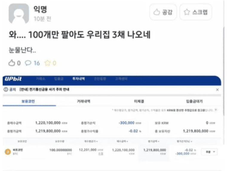Screen dimensions: 230x171
Task: Open the 거래소 menu in UPbit header
Action: point(41,79)
